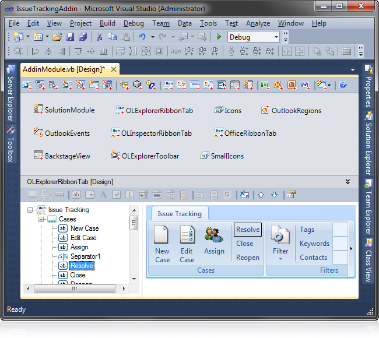
Task: Select the Icons image list component
Action: [227, 110]
